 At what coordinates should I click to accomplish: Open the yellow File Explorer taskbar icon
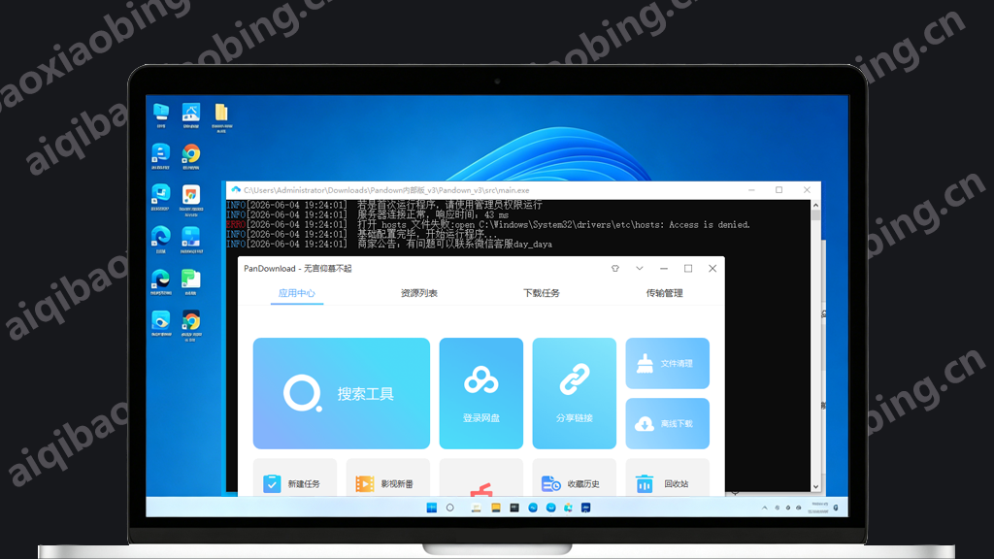click(x=496, y=508)
